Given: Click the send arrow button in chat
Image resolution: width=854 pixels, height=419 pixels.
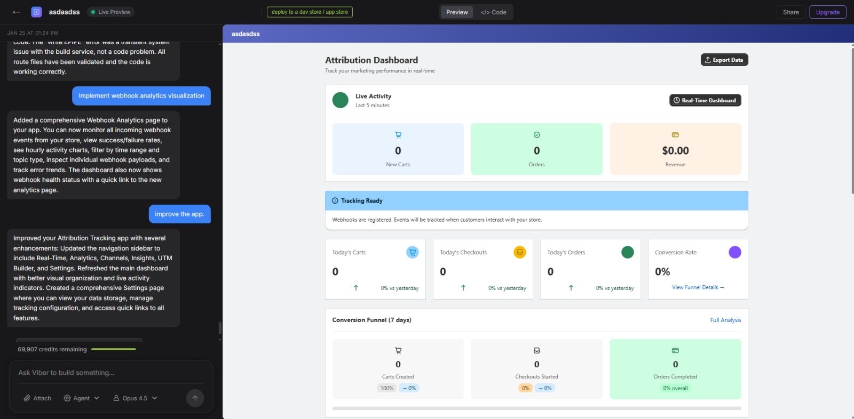Looking at the screenshot, I should 195,398.
